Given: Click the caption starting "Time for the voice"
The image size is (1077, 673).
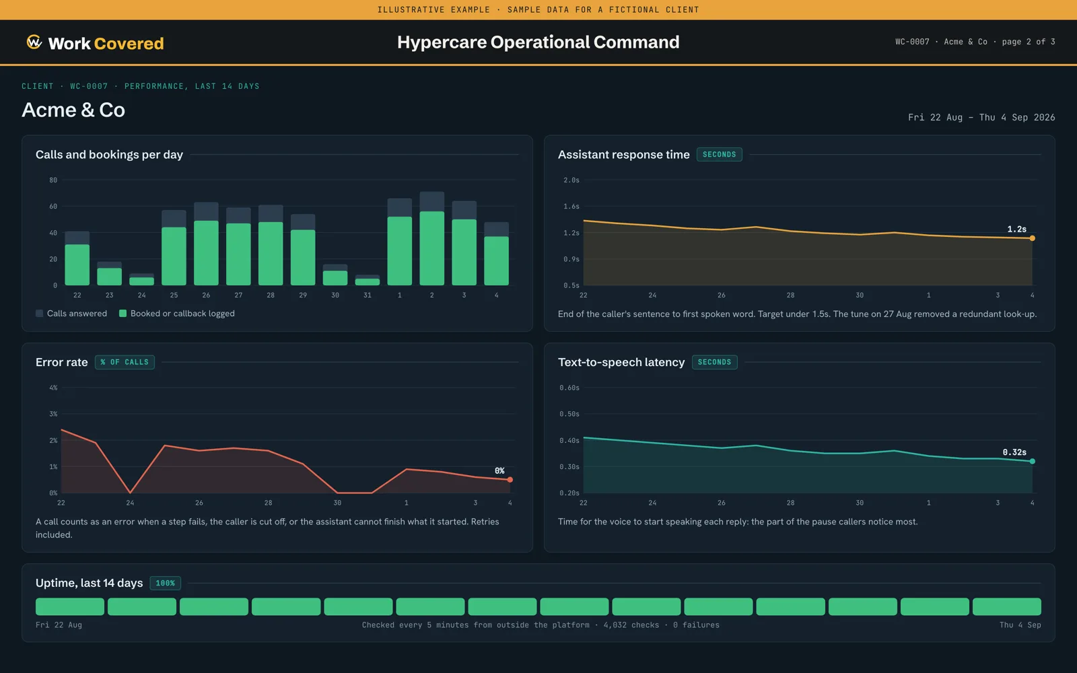Looking at the screenshot, I should [x=738, y=522].
